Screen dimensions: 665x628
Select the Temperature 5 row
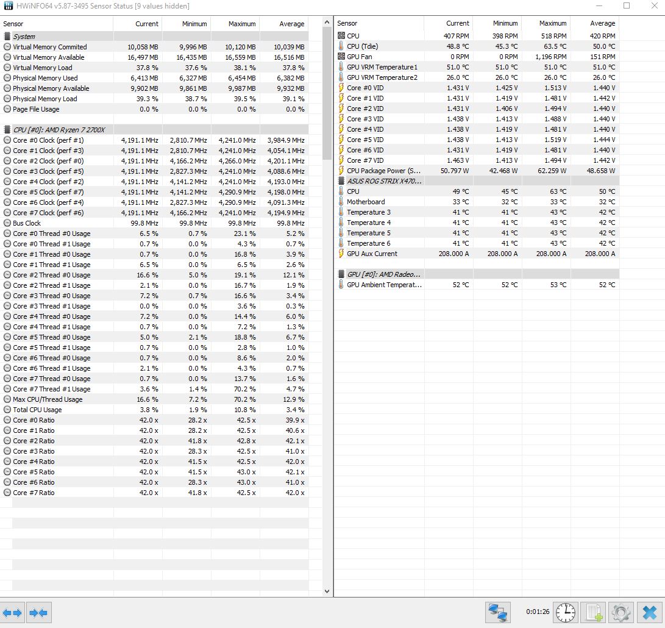click(477, 233)
